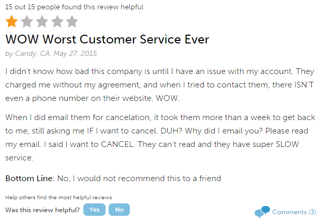This screenshot has width=324, height=222.
Task: Open the Comments (3) link
Action: coord(294,212)
